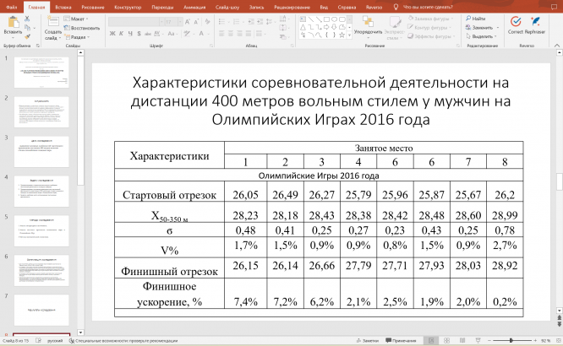Click the Вставить paste icon
Image resolution: width=563 pixels, height=346 pixels.
point(13,22)
